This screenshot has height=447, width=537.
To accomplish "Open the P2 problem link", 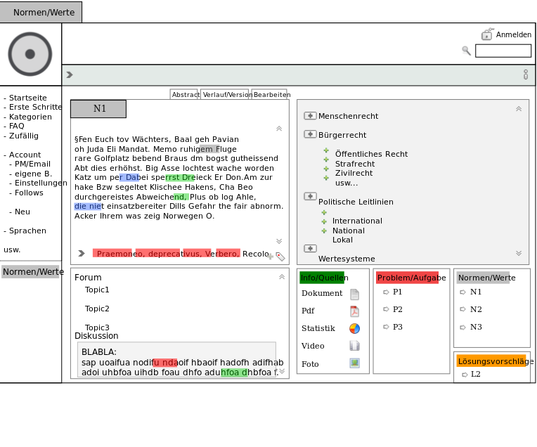I will click(397, 309).
